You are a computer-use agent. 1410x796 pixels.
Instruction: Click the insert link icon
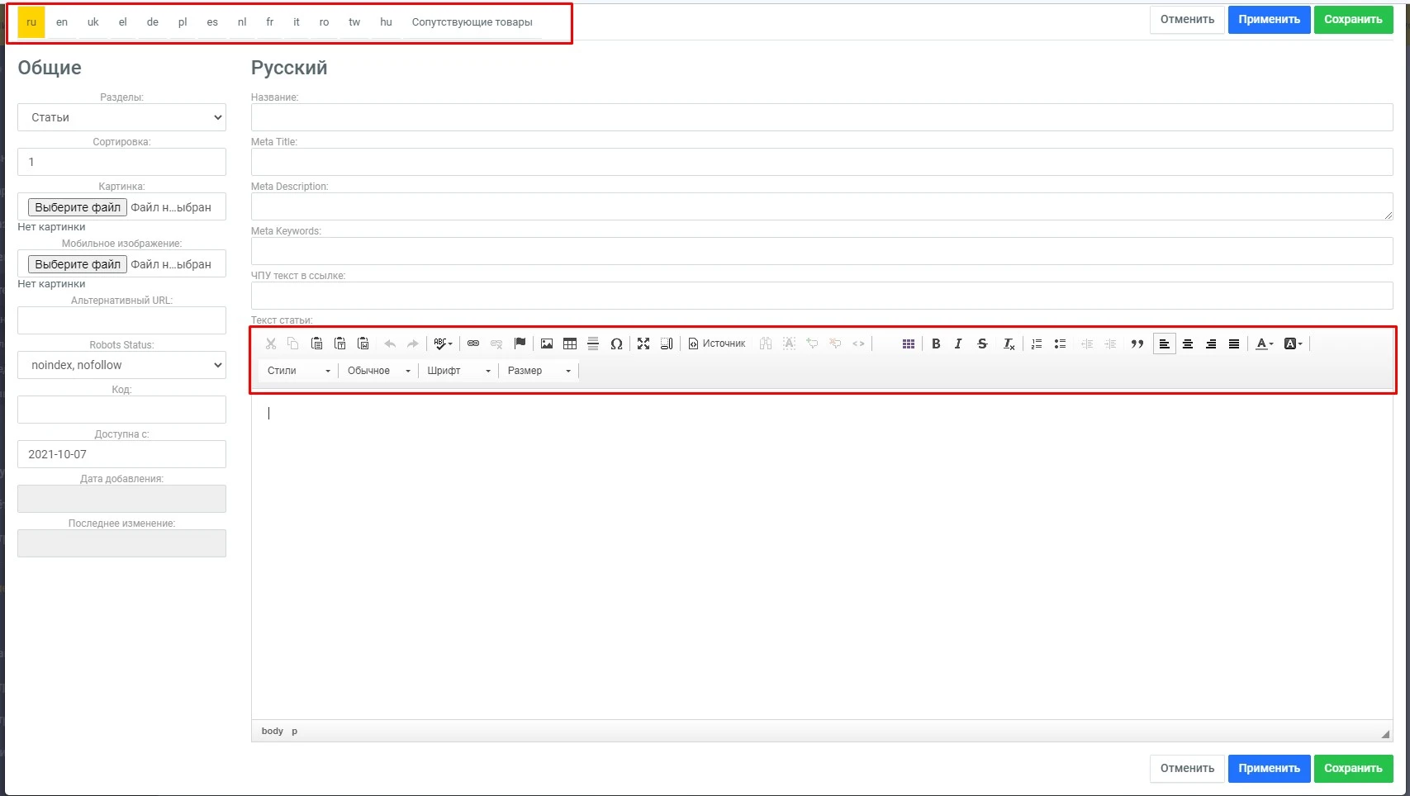[x=473, y=344]
